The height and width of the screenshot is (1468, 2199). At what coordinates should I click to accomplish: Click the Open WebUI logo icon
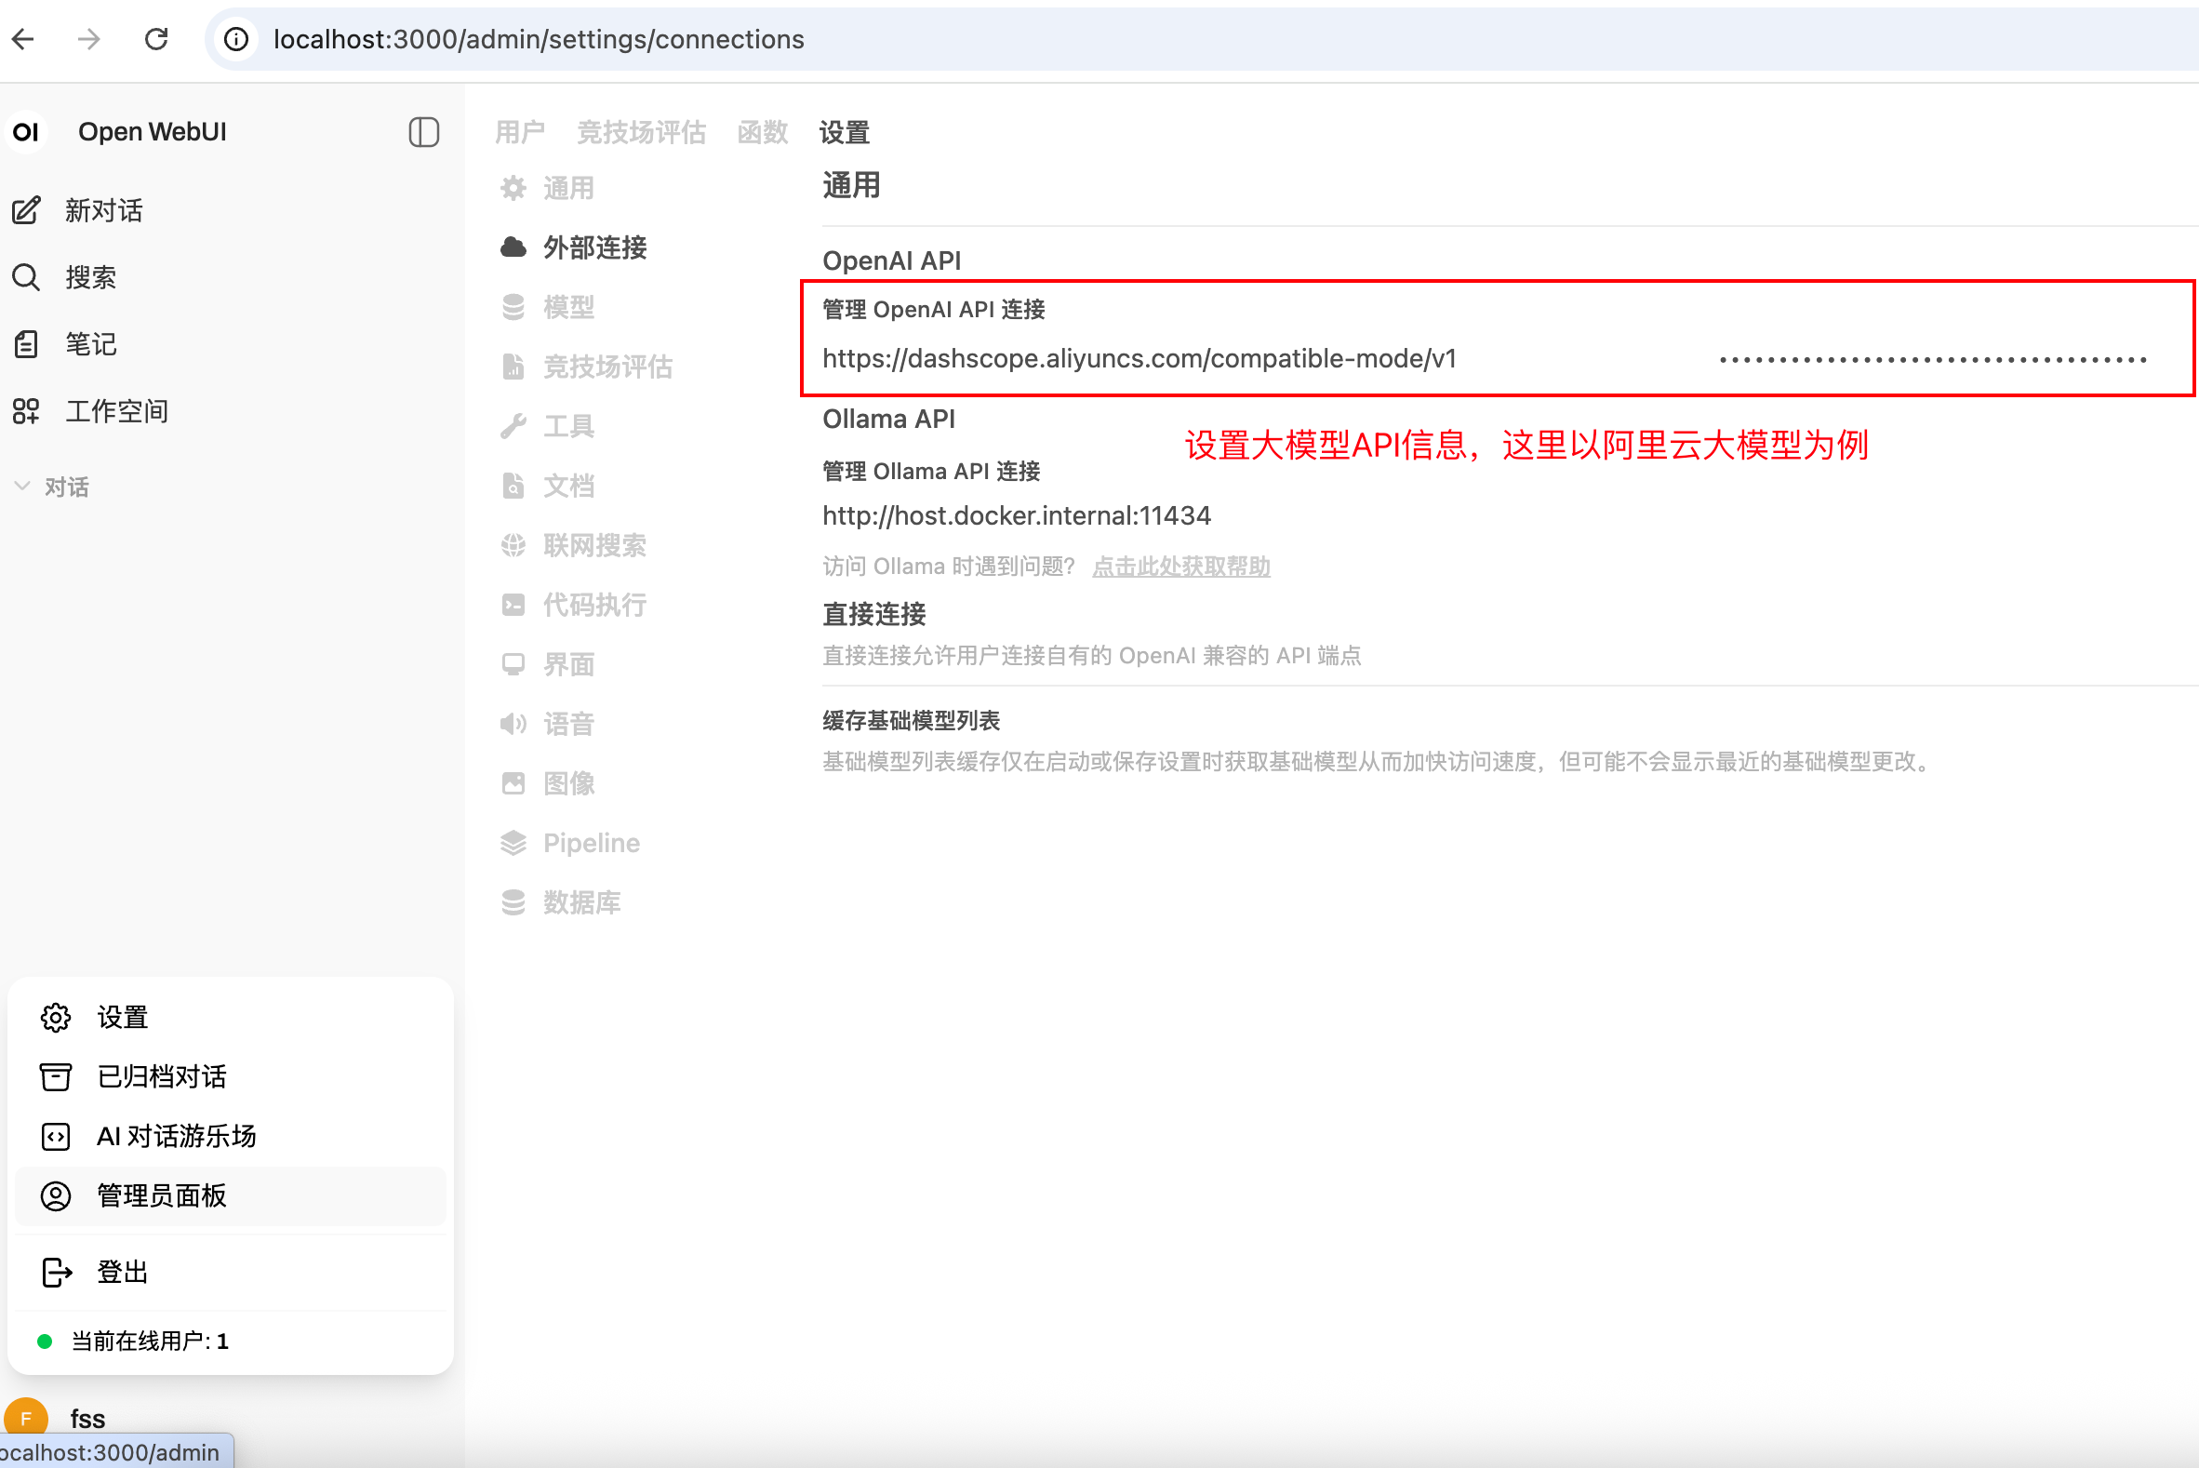(x=26, y=132)
